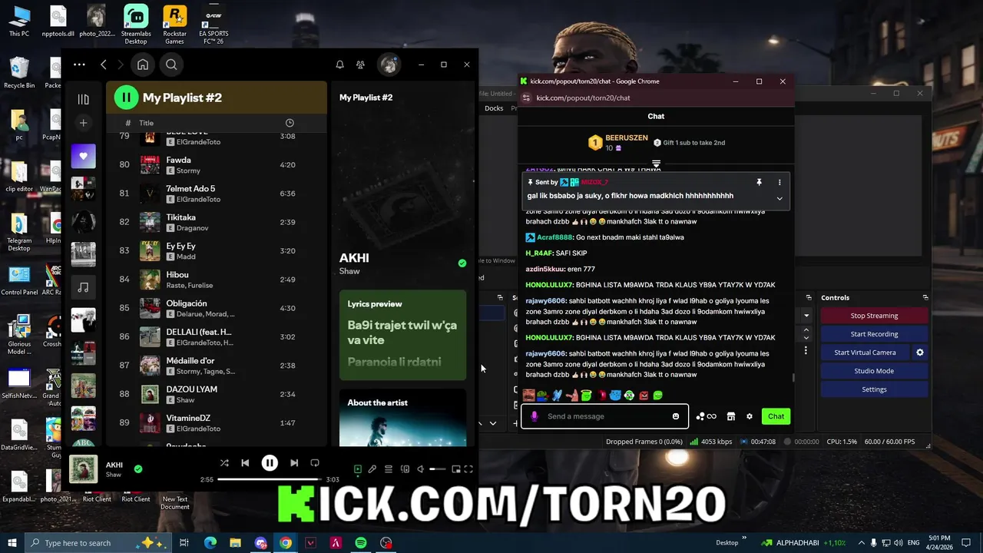Create new playlist plus button

[x=83, y=123]
